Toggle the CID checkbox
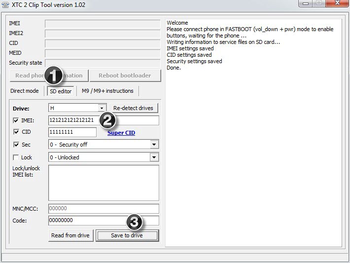This screenshot has width=350, height=263. coord(16,132)
